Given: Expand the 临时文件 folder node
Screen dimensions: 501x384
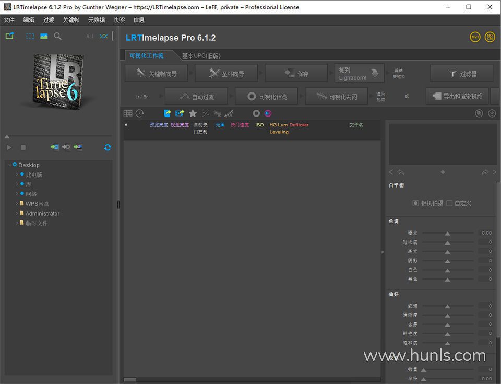Looking at the screenshot, I should point(17,223).
